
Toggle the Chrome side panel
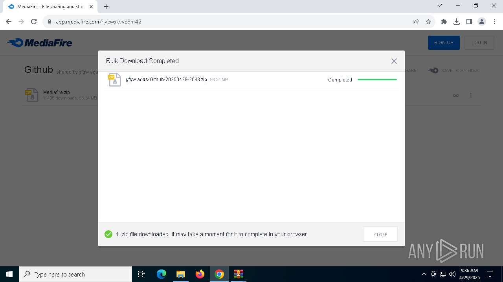469,22
